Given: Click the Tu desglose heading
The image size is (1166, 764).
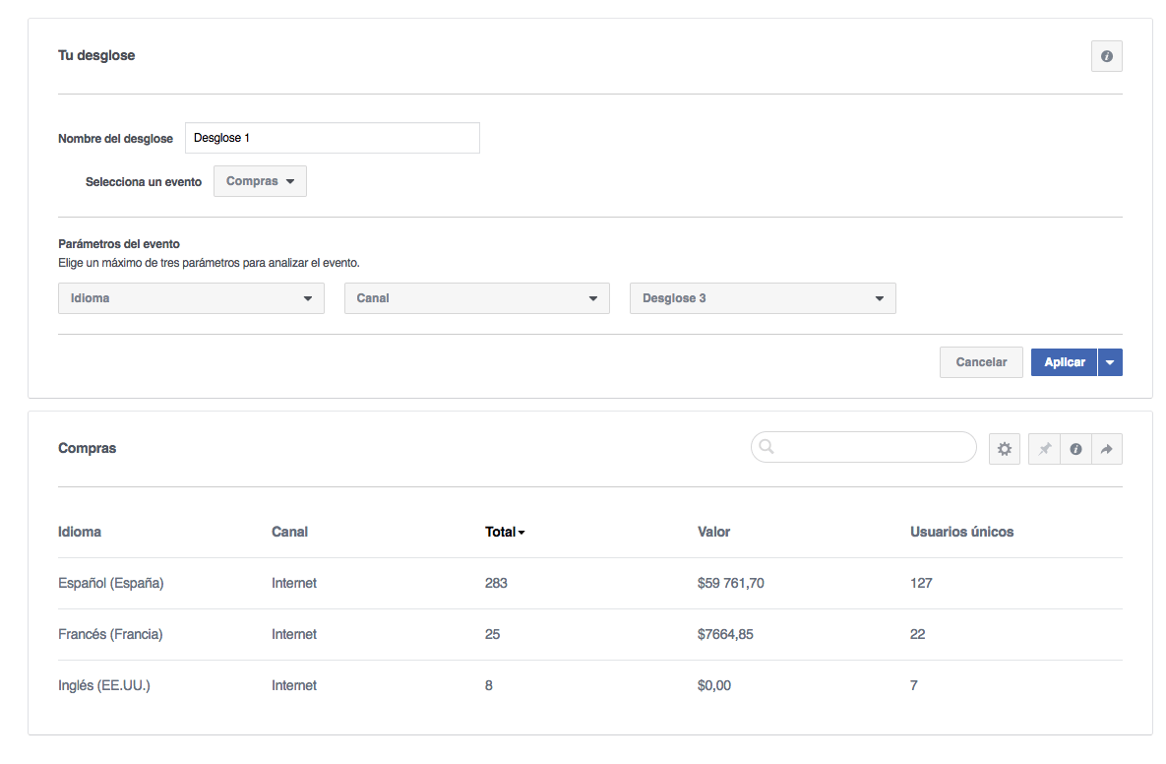Looking at the screenshot, I should pyautogui.click(x=96, y=56).
